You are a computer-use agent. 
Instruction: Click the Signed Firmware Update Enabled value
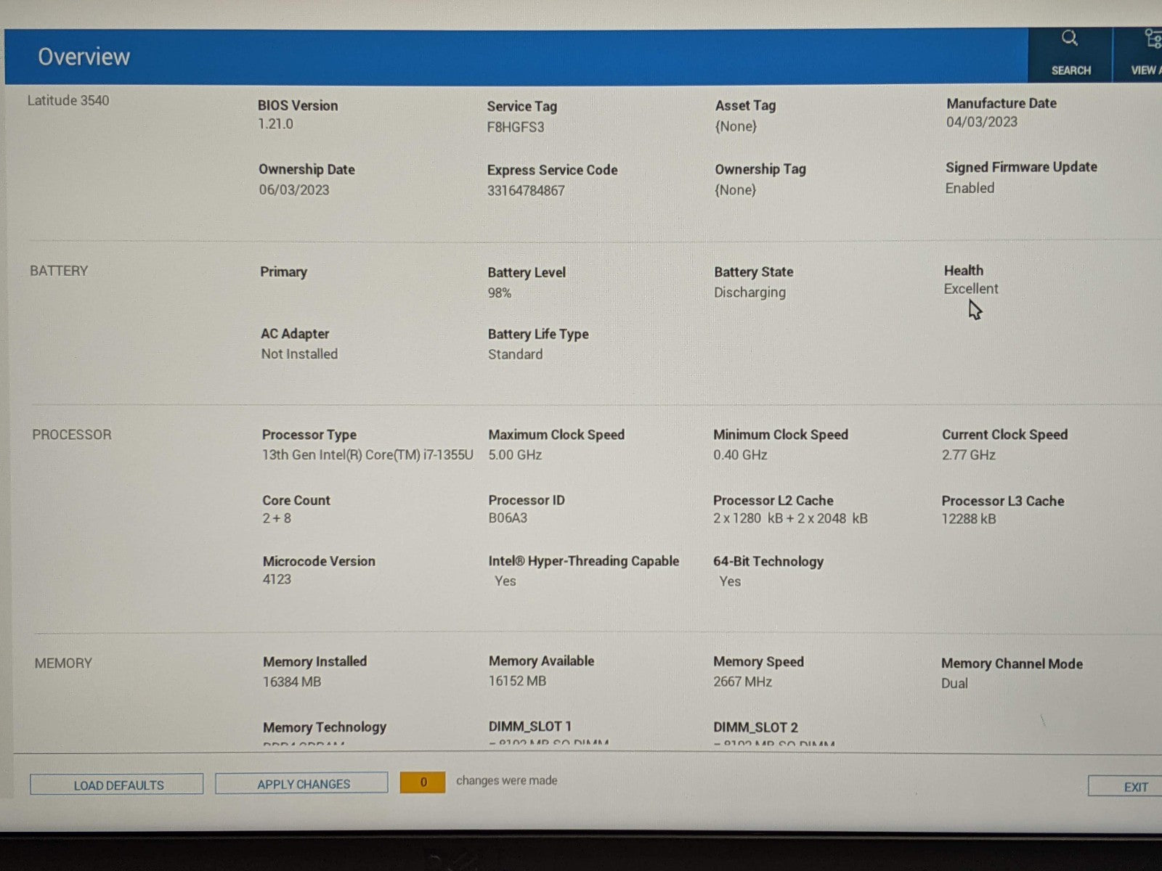(970, 188)
